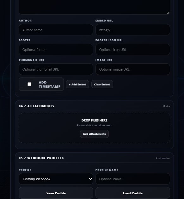Click the Profile Name optional name field
The width and height of the screenshot is (184, 199).
coord(133,179)
